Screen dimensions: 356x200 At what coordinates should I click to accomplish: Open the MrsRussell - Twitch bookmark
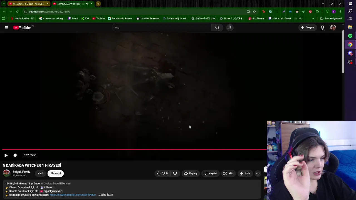280,19
